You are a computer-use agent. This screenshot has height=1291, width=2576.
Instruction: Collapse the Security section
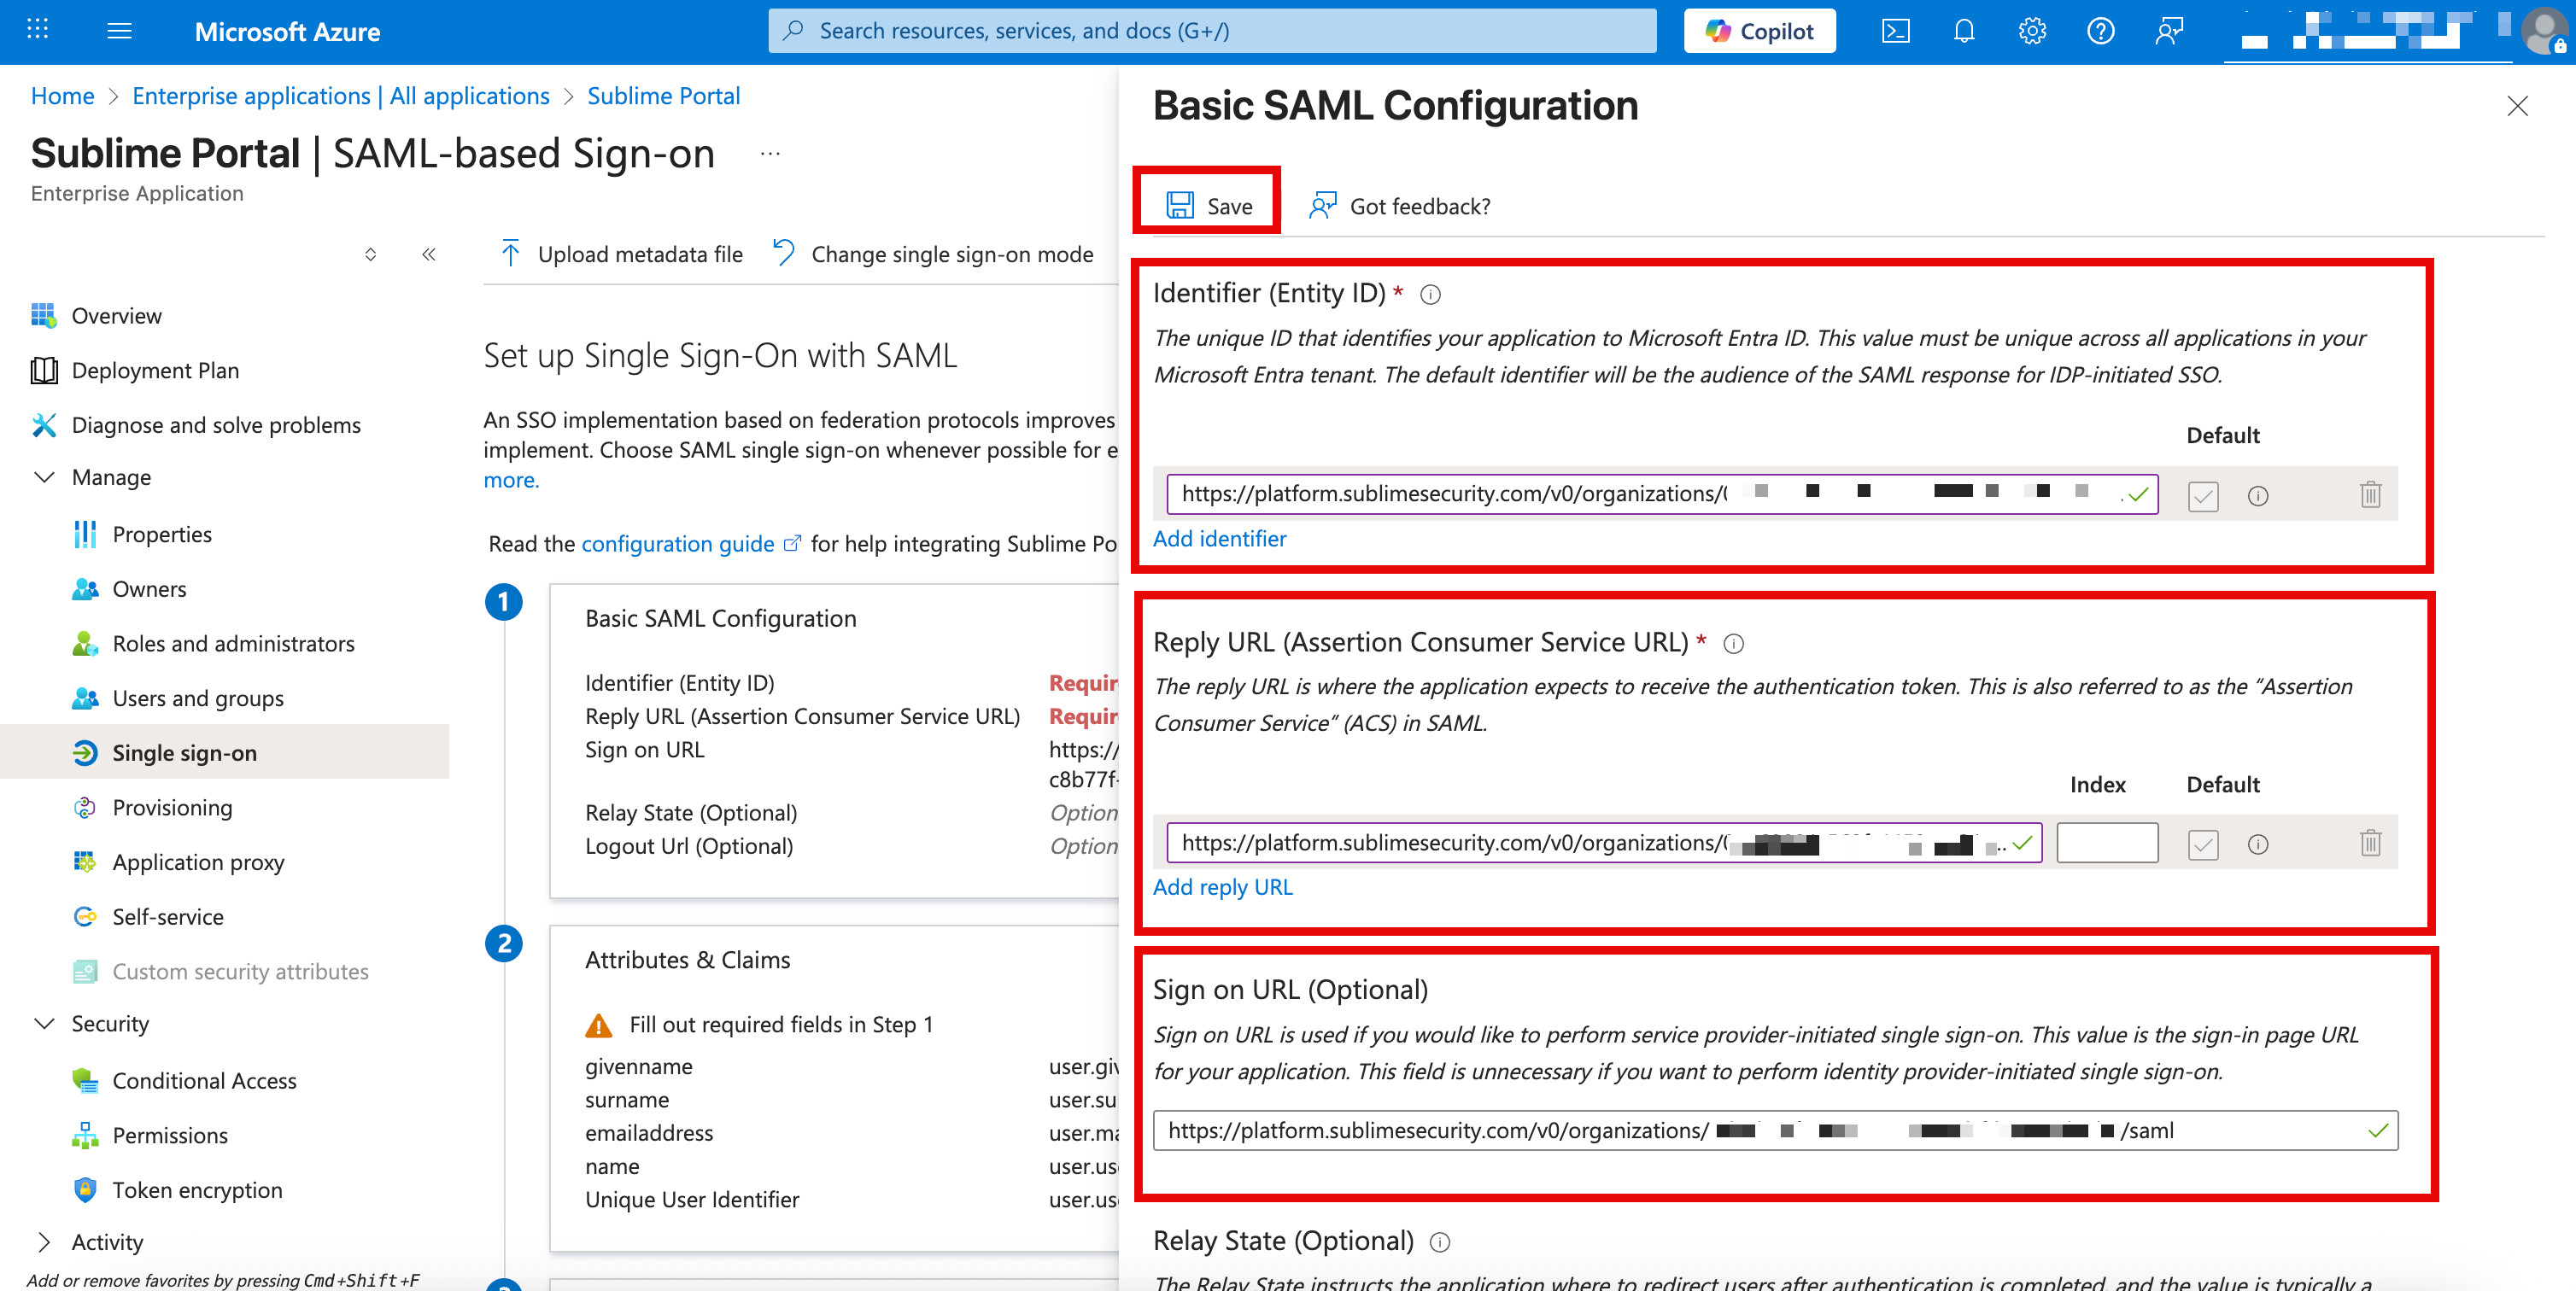tap(44, 1024)
